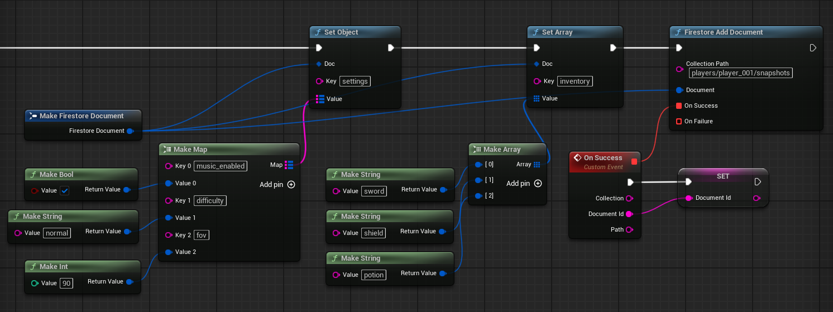This screenshot has height=312, width=833.
Task: Click the Firestore Document output pin
Action: (130, 131)
